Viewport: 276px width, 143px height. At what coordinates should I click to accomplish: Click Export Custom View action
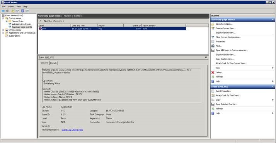pos(225,55)
